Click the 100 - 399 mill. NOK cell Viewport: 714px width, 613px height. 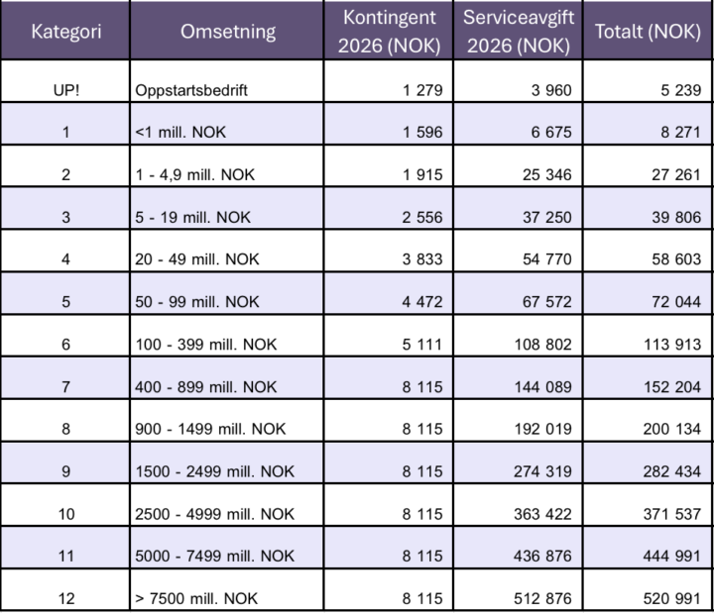206,345
